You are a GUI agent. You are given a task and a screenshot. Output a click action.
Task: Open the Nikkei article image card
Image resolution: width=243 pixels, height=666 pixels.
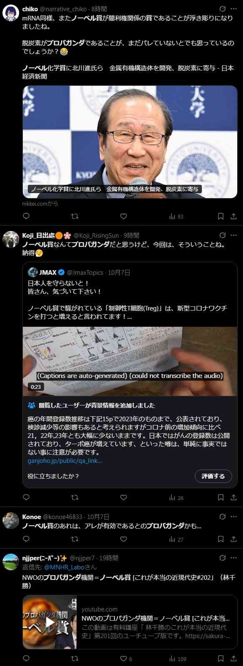(x=130, y=142)
